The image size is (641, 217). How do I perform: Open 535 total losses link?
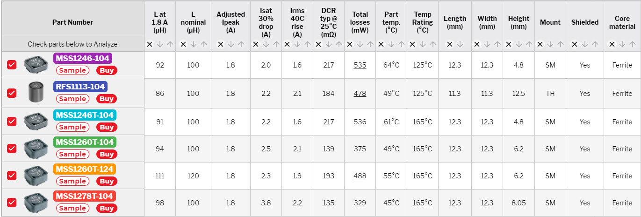tap(360, 65)
